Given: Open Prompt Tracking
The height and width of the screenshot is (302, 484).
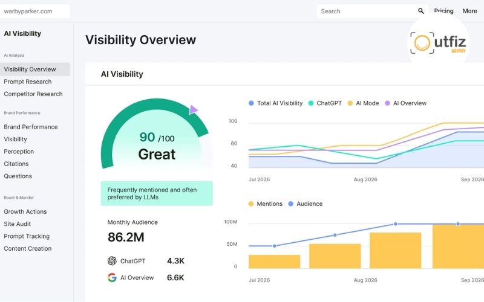Looking at the screenshot, I should tap(27, 236).
